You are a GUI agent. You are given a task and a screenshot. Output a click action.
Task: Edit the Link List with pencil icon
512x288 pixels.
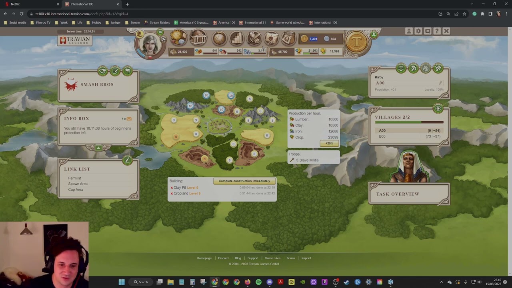[x=128, y=160]
